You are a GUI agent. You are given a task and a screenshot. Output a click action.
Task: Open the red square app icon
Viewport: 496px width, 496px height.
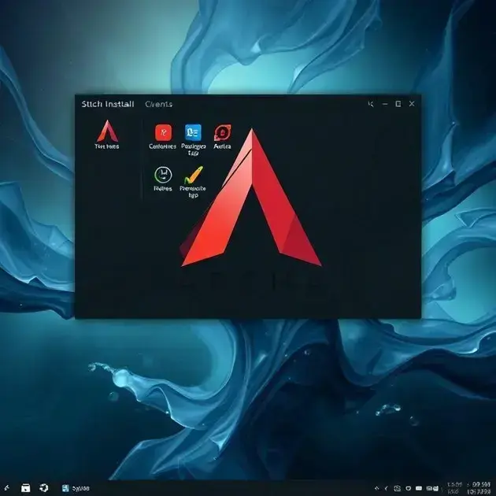click(x=163, y=132)
